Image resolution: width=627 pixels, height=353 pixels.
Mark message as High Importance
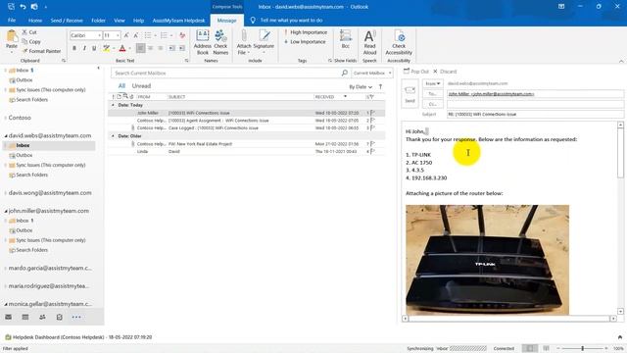click(306, 32)
